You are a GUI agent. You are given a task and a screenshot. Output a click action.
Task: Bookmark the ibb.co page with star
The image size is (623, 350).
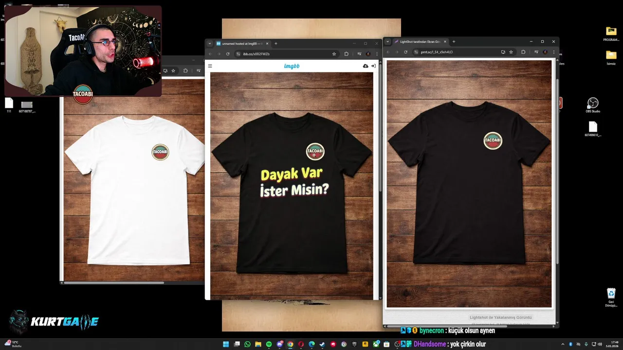coord(334,54)
